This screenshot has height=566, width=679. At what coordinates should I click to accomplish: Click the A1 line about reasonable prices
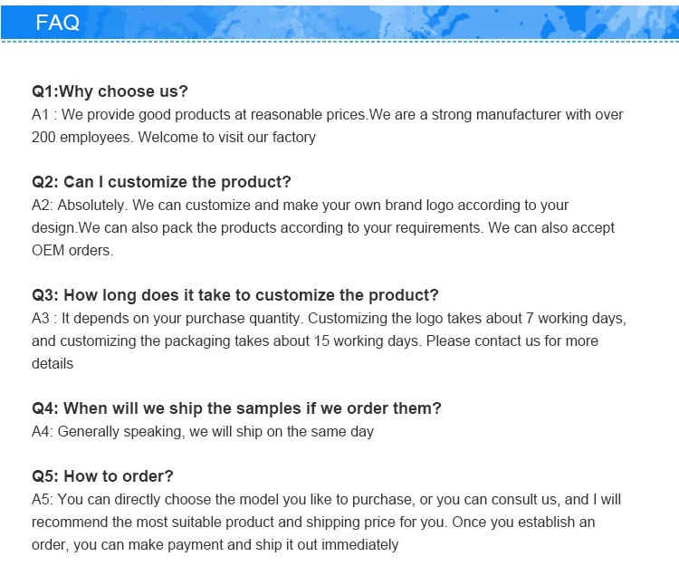click(x=327, y=115)
